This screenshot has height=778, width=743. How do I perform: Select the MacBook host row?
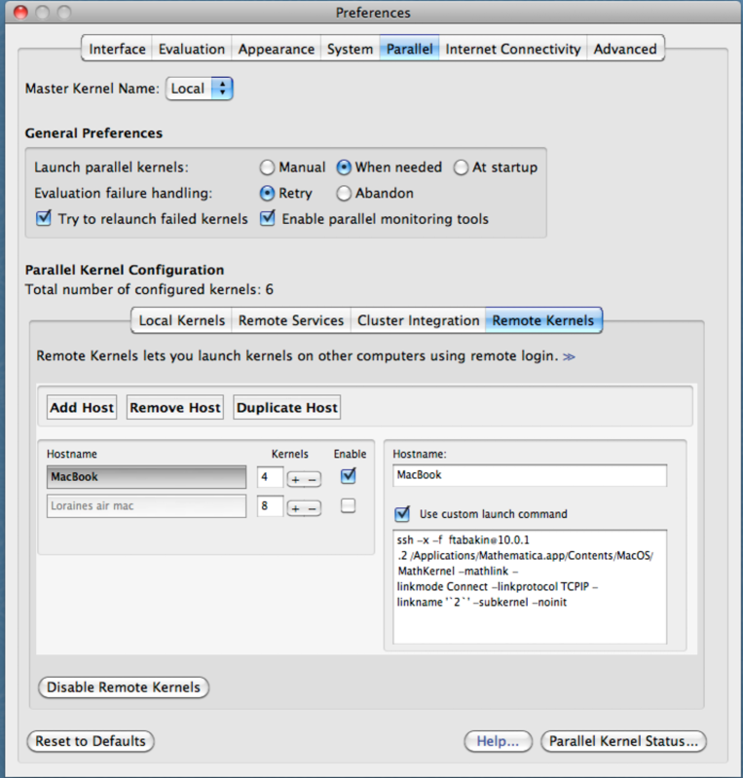coord(146,477)
